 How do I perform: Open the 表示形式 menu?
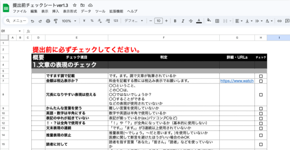(x=70, y=11)
